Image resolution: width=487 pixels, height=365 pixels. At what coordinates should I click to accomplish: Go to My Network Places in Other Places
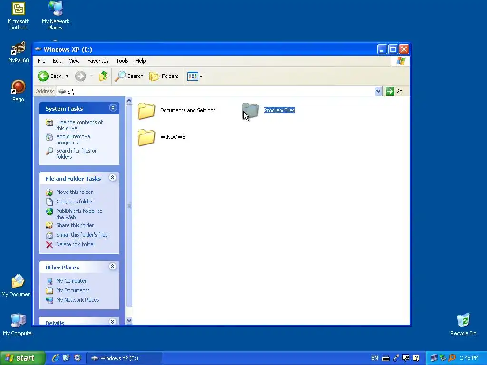[78, 300]
